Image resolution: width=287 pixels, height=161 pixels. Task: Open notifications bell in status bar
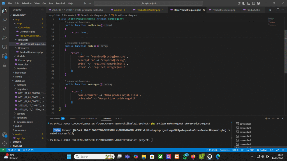pos(283,150)
